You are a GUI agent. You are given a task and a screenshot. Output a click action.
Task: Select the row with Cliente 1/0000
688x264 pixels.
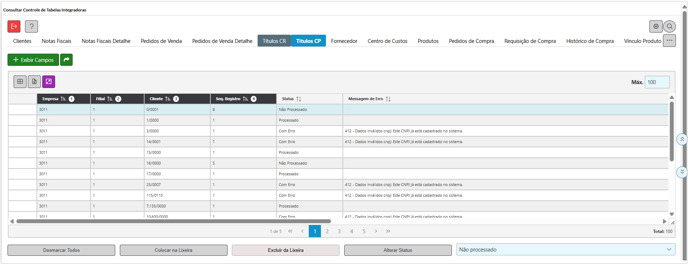point(338,120)
